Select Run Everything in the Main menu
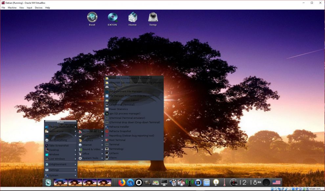Viewport: 325px width, 191px height. pos(57,140)
